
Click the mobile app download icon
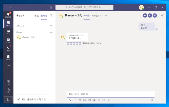coord(8,99)
